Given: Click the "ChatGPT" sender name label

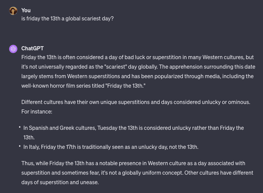Looking at the screenshot, I should tap(33, 48).
